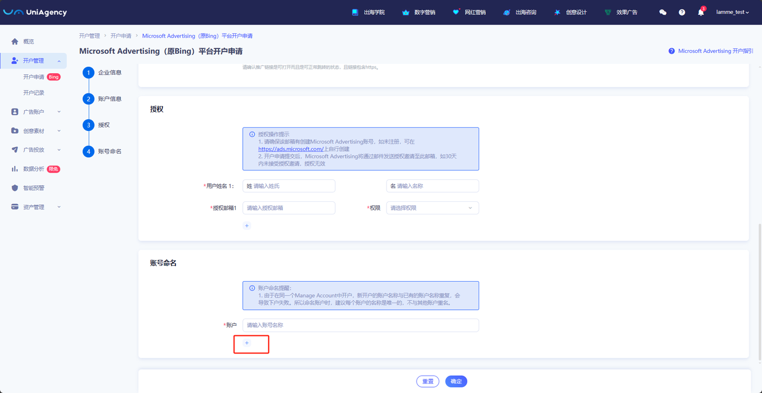The width and height of the screenshot is (762, 393).
Task: Add another authorized user with the plus icon
Action: tap(247, 226)
